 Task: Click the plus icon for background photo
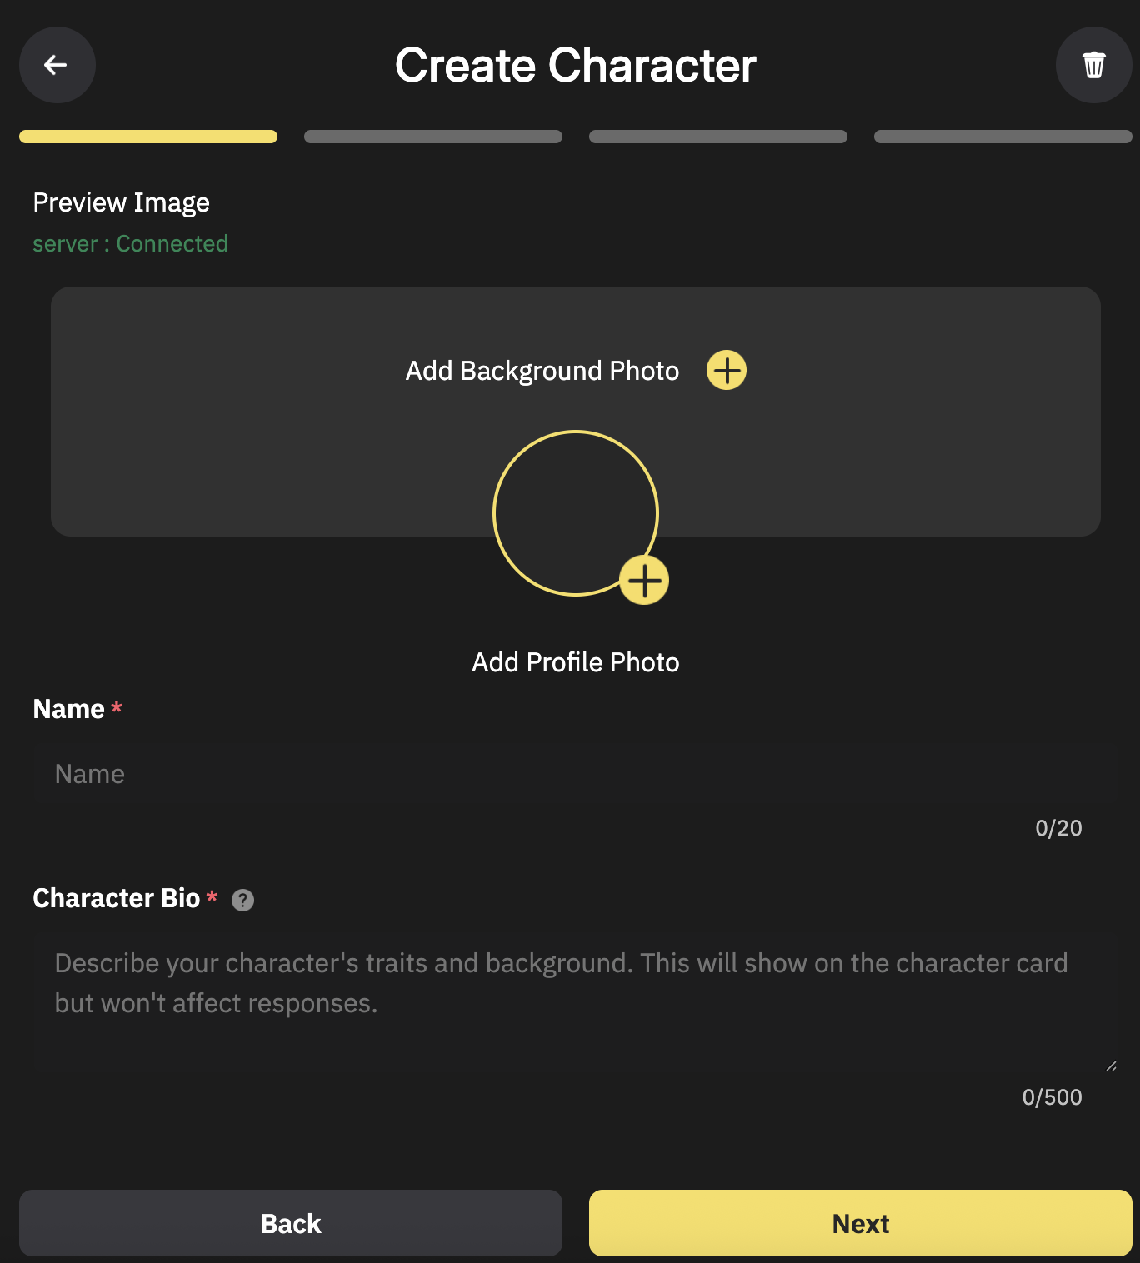[x=727, y=370]
